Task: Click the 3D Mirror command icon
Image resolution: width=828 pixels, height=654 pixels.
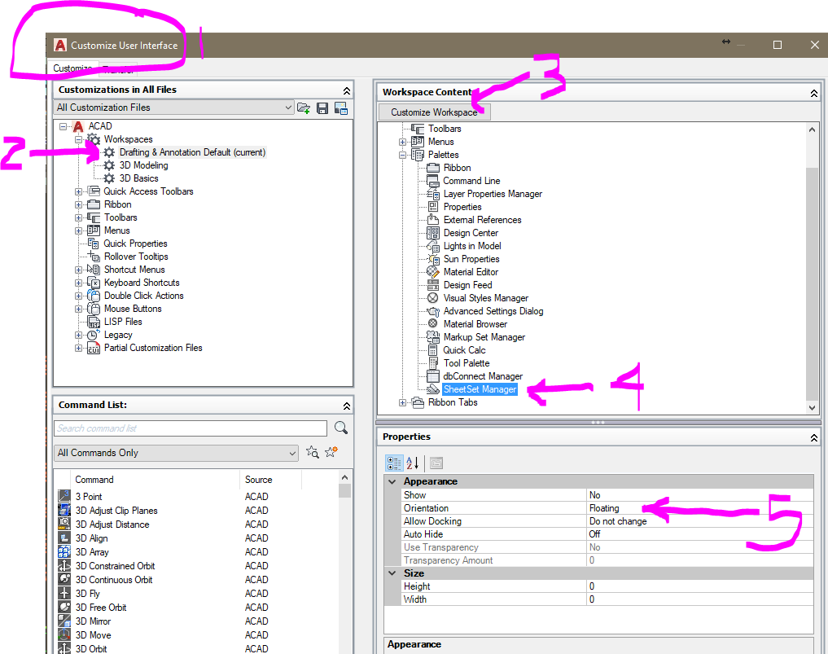Action: tap(64, 621)
